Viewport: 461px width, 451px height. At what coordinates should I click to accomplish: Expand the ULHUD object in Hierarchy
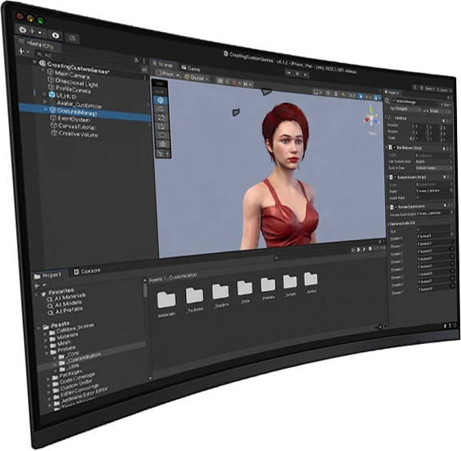tap(45, 94)
